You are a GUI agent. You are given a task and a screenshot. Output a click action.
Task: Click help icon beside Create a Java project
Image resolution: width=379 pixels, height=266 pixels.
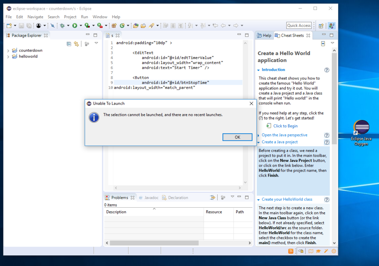(326, 142)
